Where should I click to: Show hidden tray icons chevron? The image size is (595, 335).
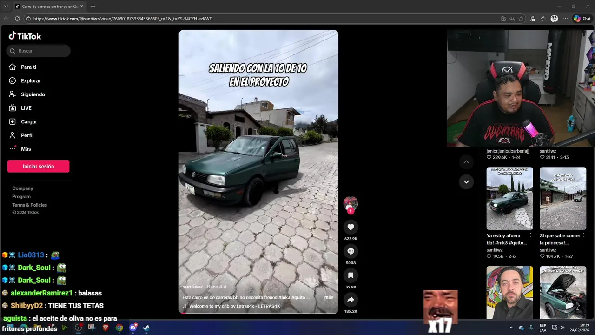511,328
